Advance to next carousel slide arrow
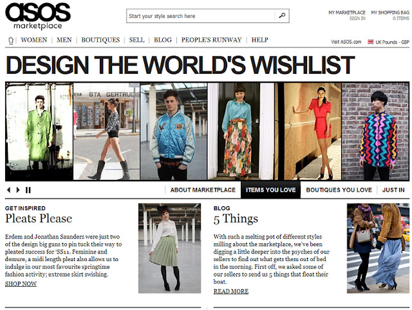 [x=18, y=190]
